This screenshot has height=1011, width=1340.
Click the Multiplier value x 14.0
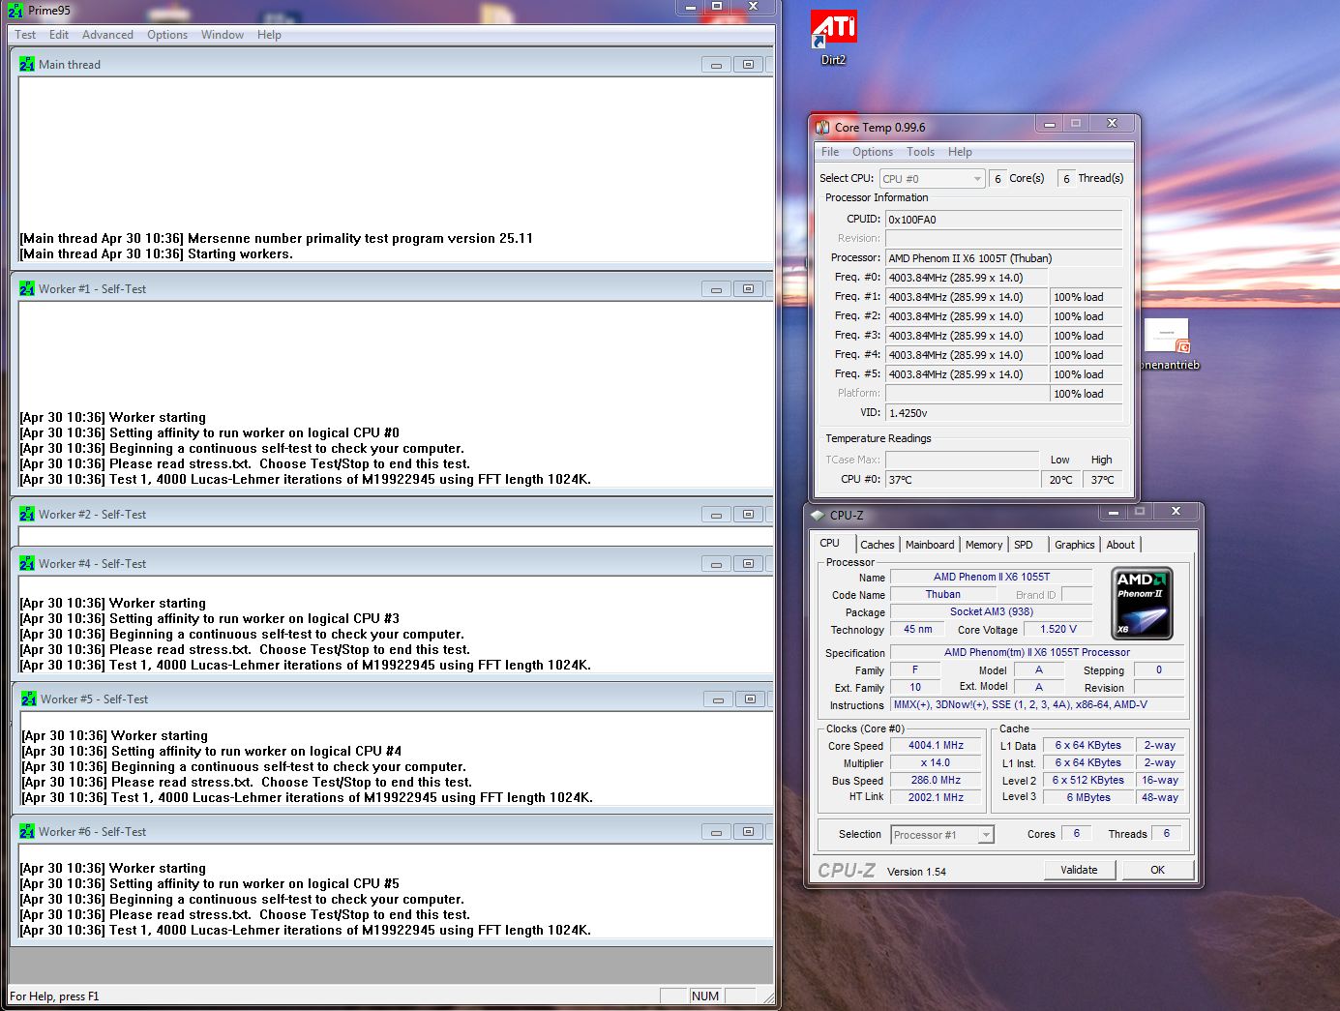tap(936, 763)
